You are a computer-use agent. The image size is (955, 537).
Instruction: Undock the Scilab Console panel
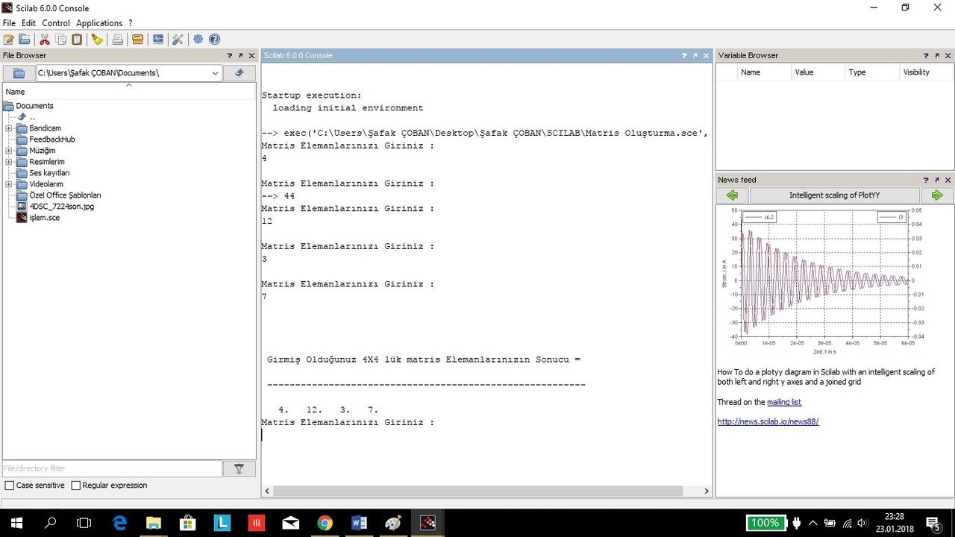point(695,55)
